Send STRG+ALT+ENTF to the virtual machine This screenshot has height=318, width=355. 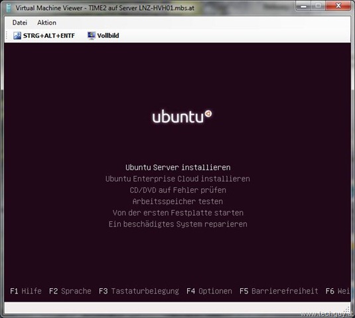point(44,36)
